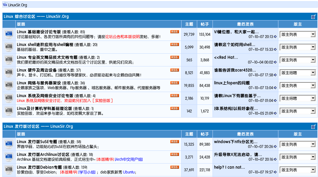
Task: Click the monitor icon beside Linux 网络与服务器架设
Action: pyautogui.click(x=9, y=86)
